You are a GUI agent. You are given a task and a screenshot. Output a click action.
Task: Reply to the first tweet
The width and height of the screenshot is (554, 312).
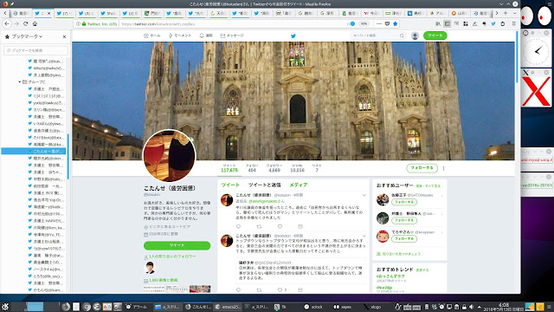(x=238, y=226)
